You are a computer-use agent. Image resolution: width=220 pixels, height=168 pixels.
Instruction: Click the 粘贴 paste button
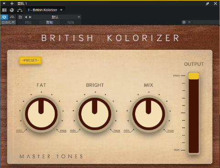(71, 22)
